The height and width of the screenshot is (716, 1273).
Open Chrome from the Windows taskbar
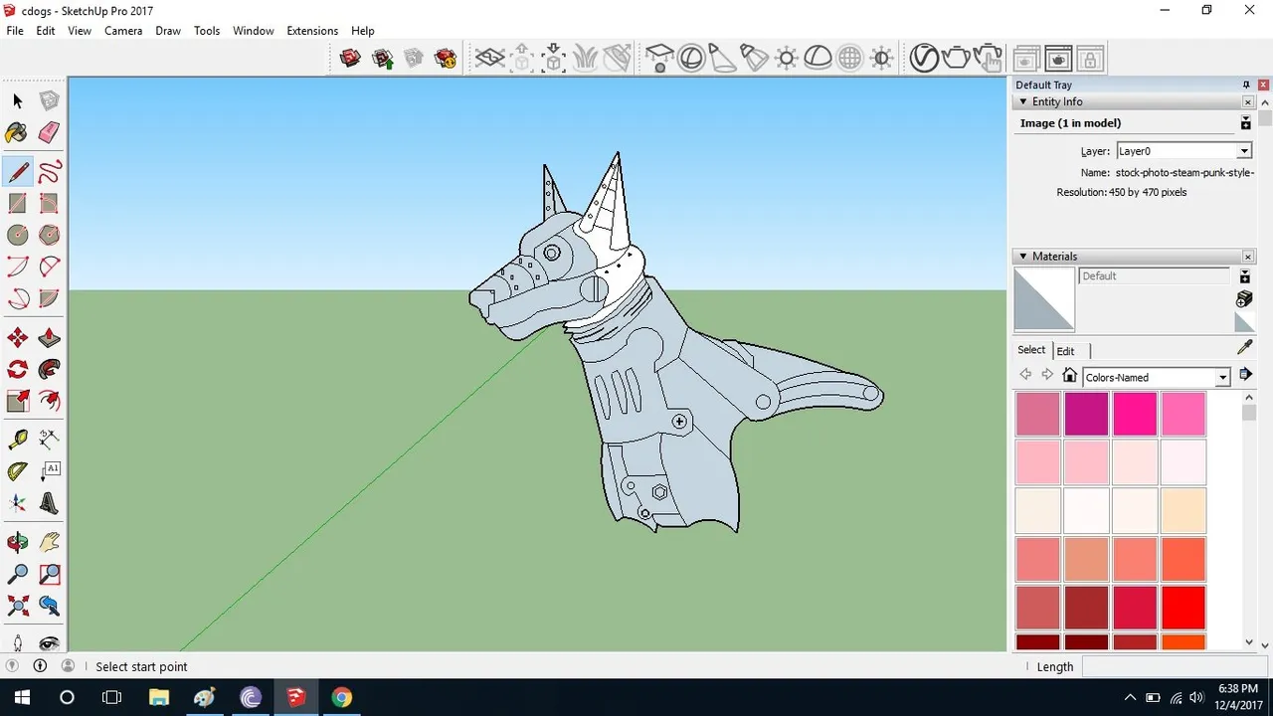[341, 697]
